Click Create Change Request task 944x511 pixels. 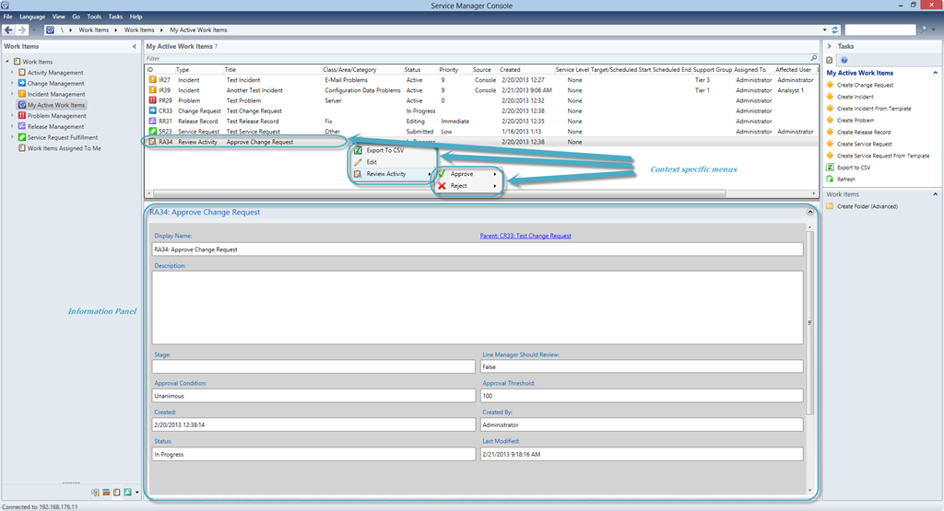click(864, 85)
